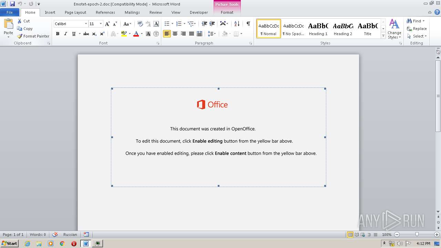
Task: Apply Superscript formatting
Action: coord(102,34)
